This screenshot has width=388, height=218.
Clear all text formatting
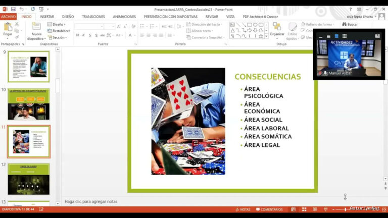pyautogui.click(x=133, y=26)
